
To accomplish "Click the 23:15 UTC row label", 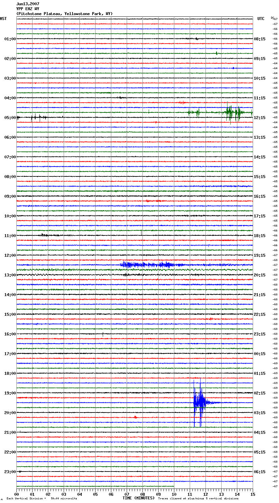I will coord(260,334).
